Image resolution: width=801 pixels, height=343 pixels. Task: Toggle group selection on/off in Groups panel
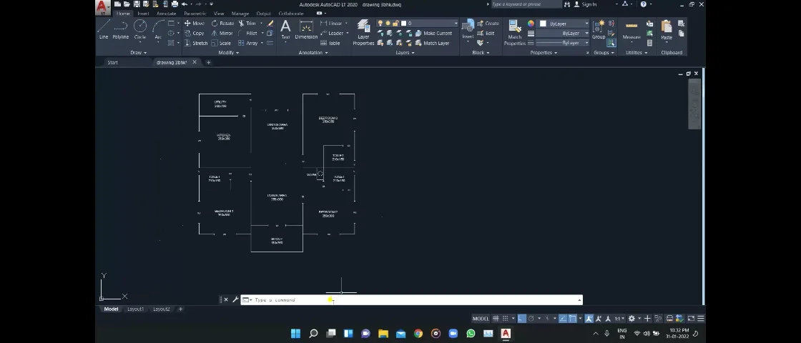tap(611, 43)
